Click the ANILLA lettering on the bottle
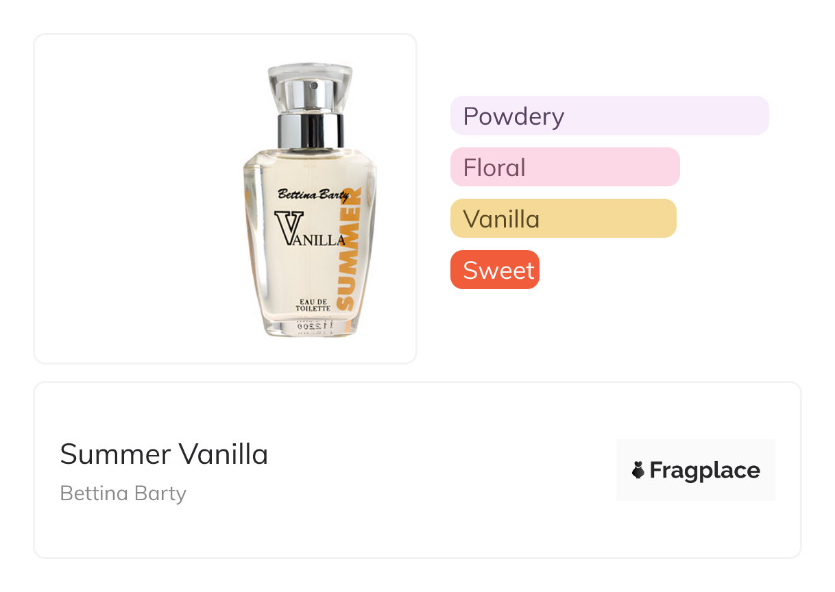The height and width of the screenshot is (592, 835). click(322, 240)
